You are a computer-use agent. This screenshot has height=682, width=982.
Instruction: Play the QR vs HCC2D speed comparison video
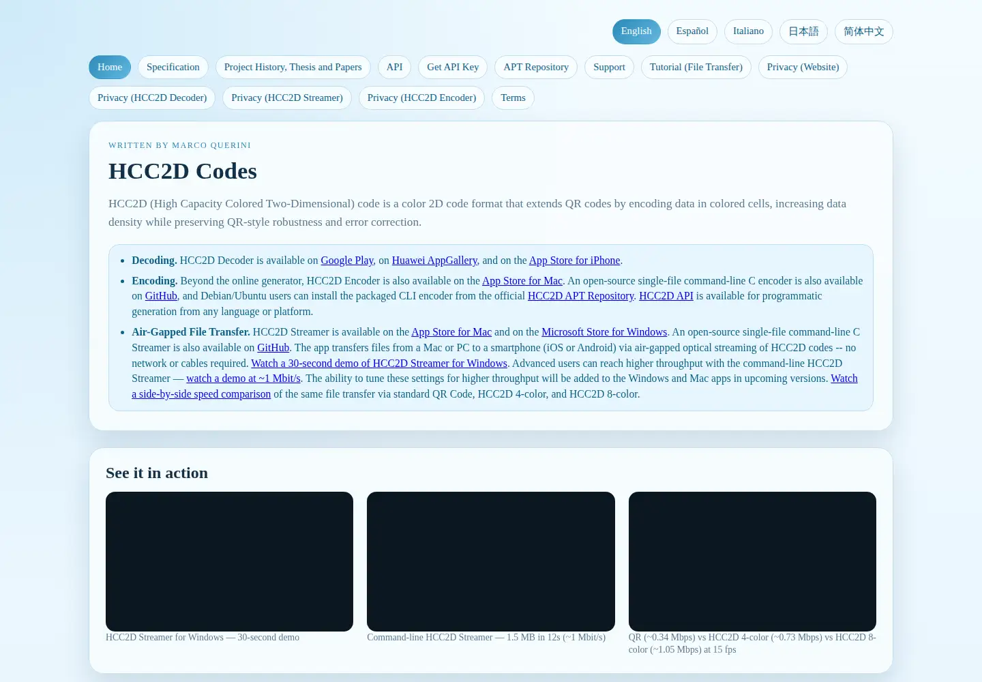[x=752, y=561]
